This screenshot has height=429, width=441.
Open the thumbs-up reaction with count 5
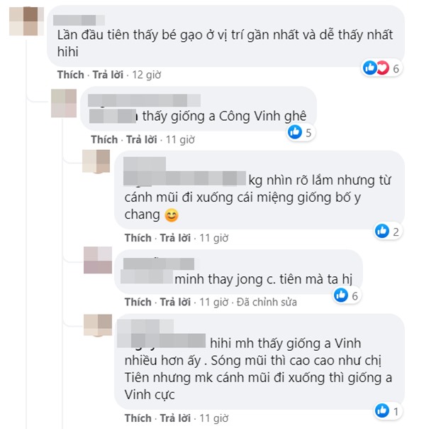coord(301,132)
